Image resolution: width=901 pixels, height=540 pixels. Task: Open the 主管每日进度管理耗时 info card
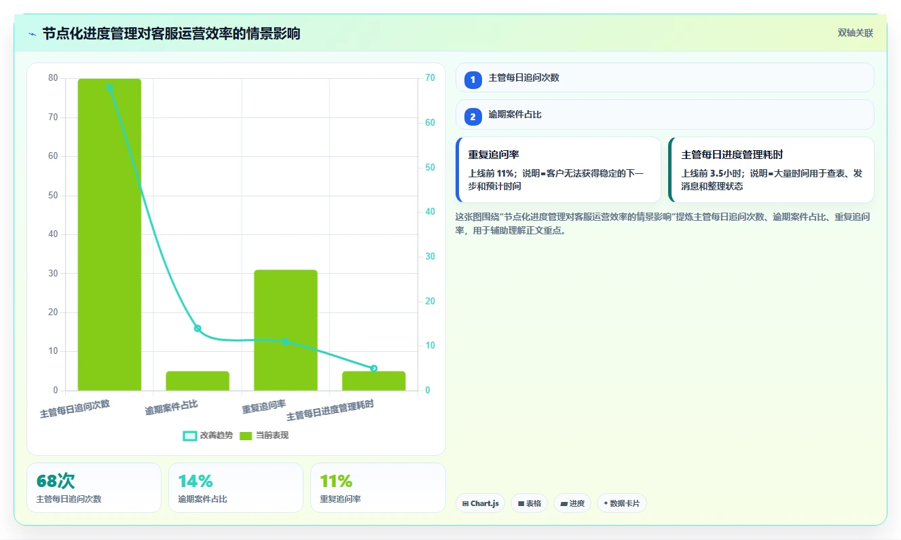point(771,170)
